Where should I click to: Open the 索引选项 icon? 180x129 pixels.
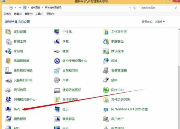click(x=8, y=90)
